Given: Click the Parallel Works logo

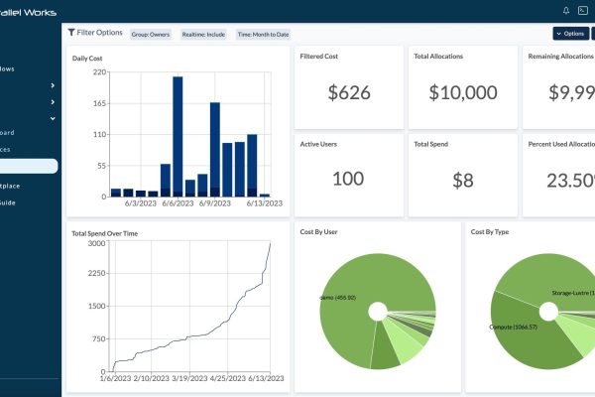Looking at the screenshot, I should [x=28, y=13].
